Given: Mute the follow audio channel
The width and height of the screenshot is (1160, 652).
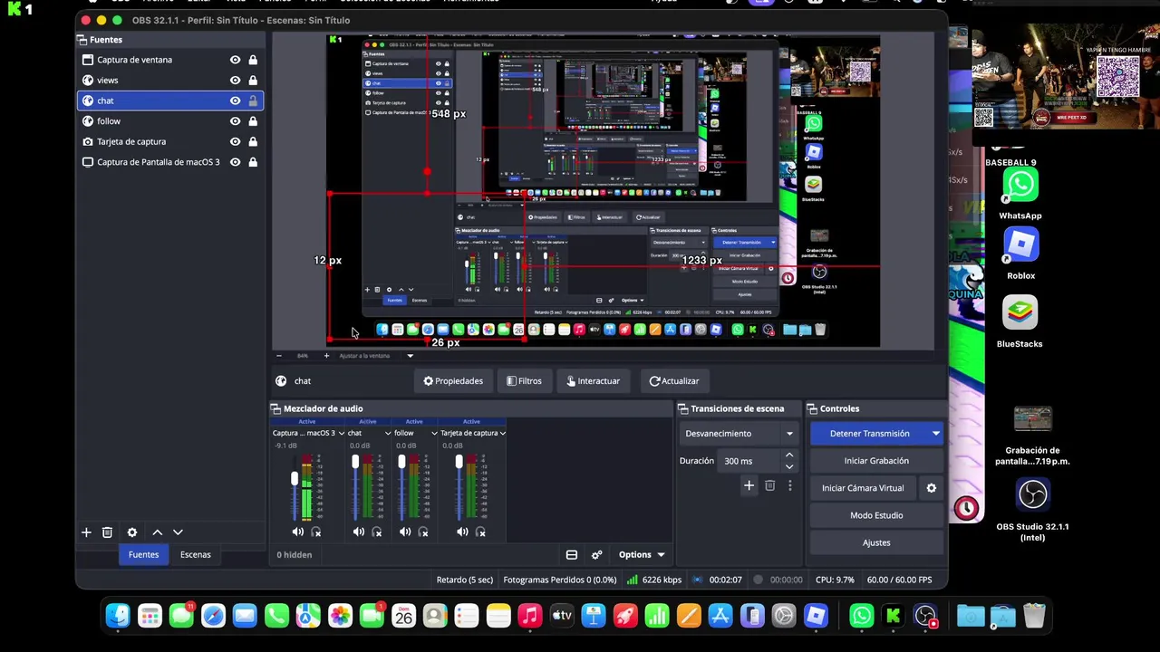Looking at the screenshot, I should [404, 532].
